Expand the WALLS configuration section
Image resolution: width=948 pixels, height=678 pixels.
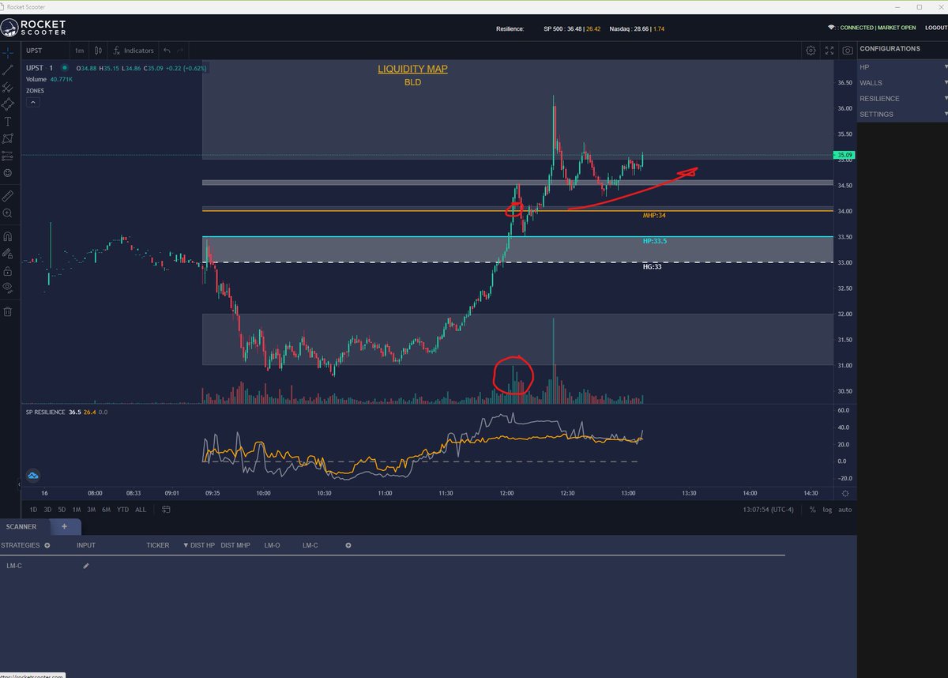(x=902, y=83)
